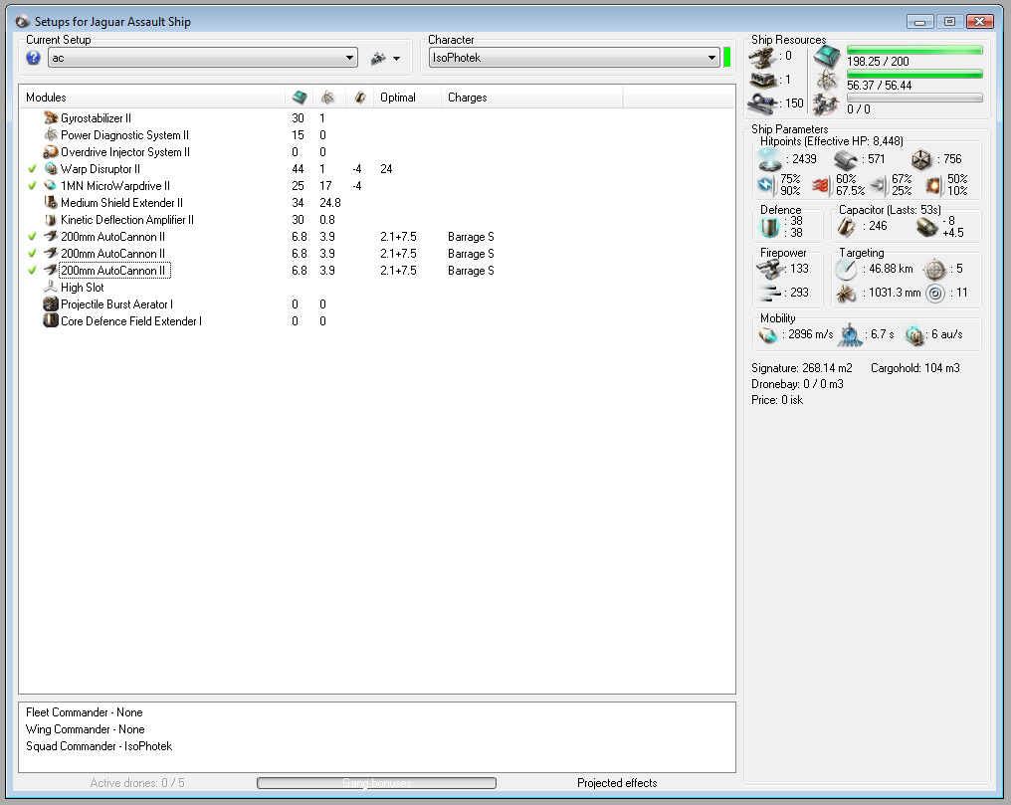This screenshot has height=805, width=1011.
Task: Click the drone bandwidth bar 0 / 0
Action: click(x=914, y=98)
